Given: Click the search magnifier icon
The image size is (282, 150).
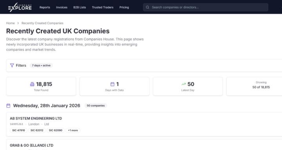Looking at the screenshot, I should coord(148,7).
